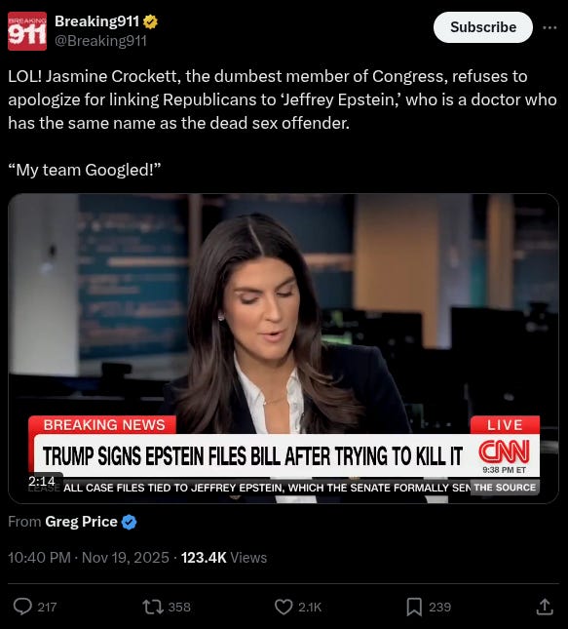
Task: Open Greg Price's profile link
Action: pos(81,522)
